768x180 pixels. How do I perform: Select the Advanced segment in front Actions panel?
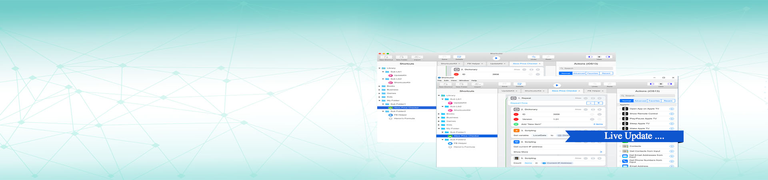(640, 101)
